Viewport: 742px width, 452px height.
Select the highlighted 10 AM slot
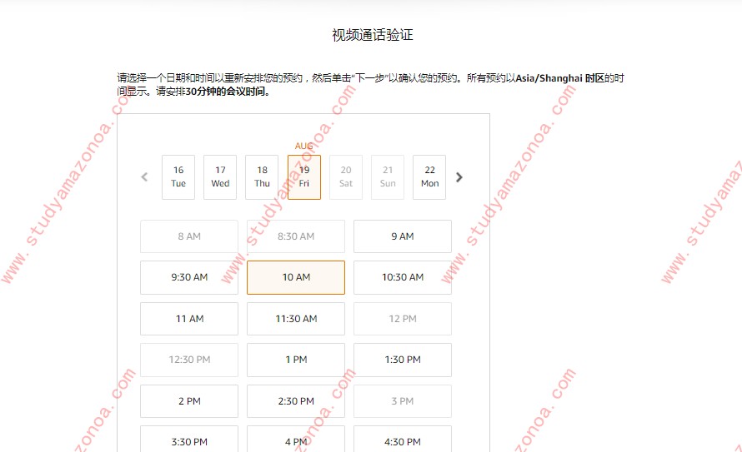pyautogui.click(x=296, y=277)
